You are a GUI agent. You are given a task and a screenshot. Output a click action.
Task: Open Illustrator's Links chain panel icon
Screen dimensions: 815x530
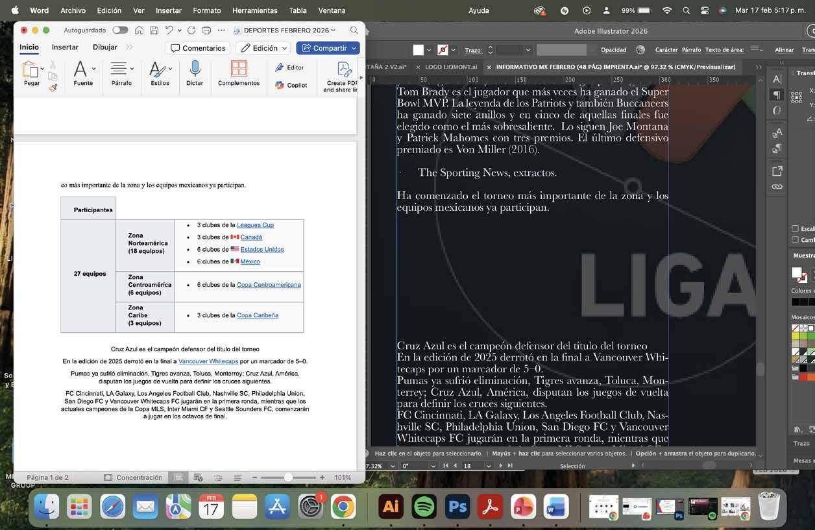(x=777, y=187)
